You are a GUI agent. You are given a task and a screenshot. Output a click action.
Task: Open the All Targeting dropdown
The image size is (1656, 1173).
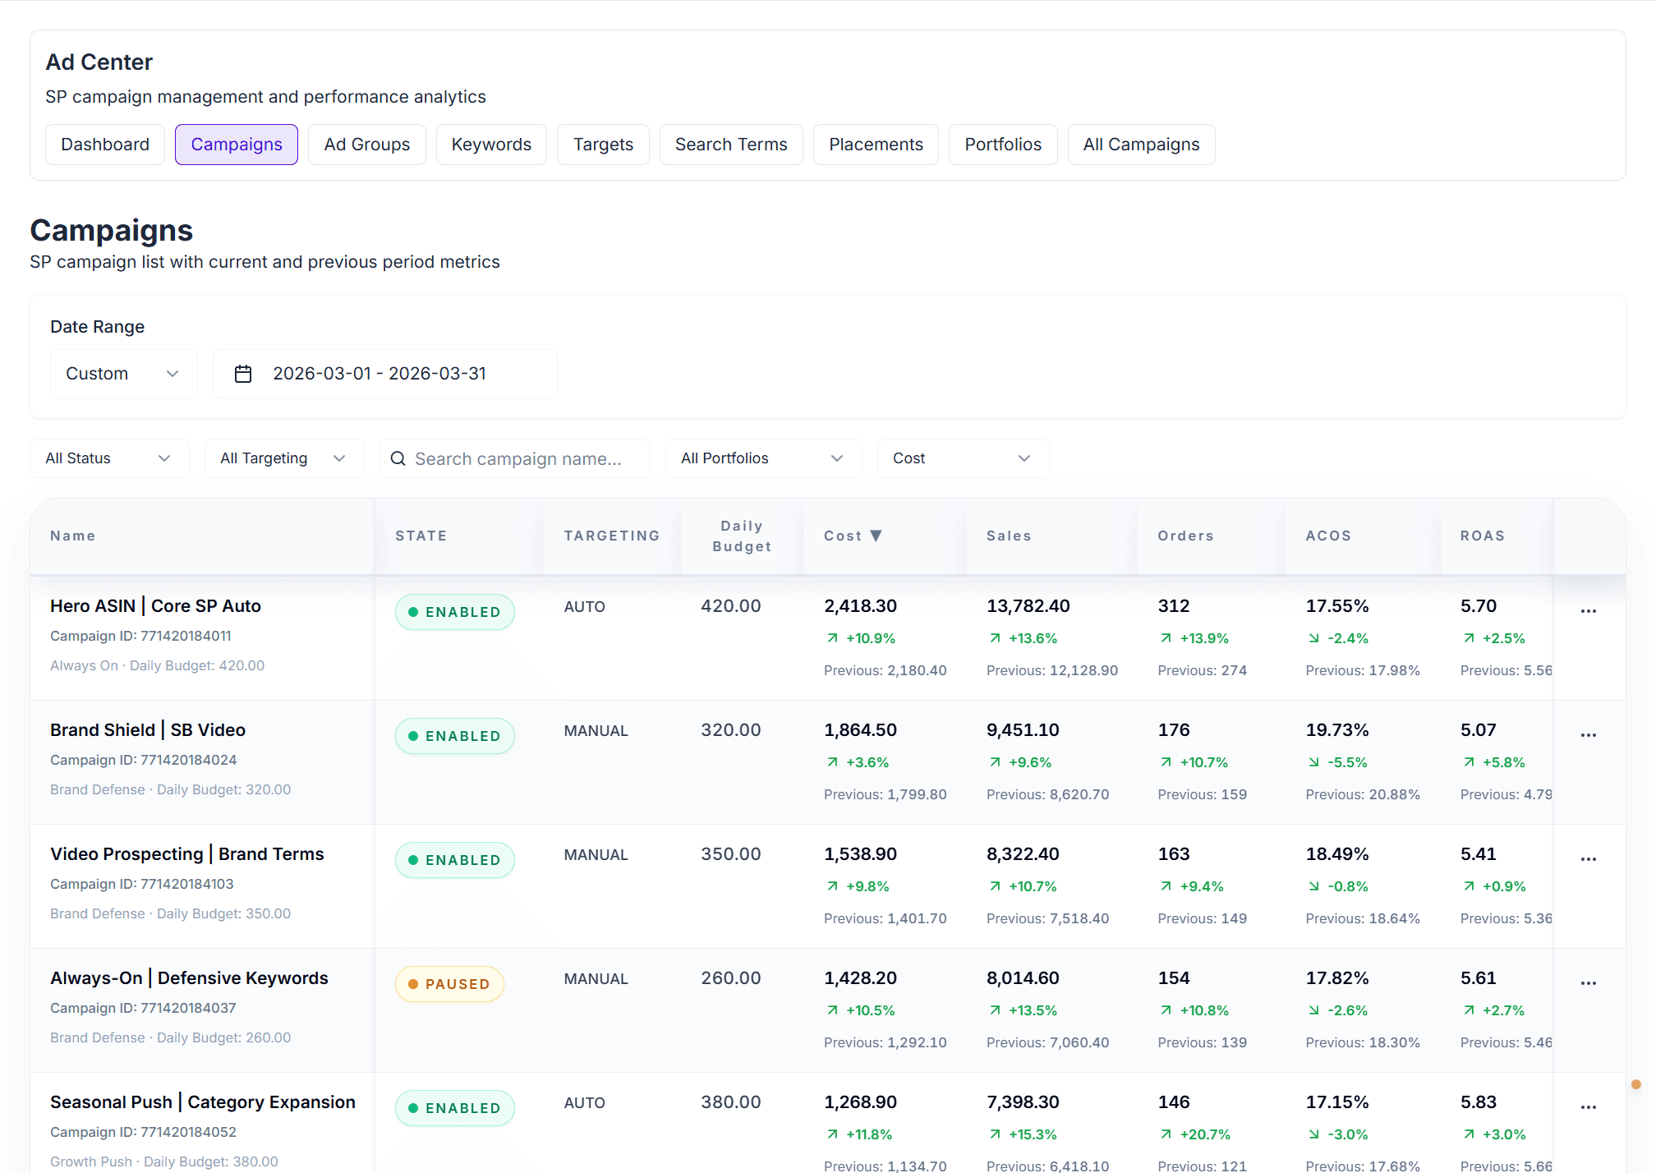(283, 458)
